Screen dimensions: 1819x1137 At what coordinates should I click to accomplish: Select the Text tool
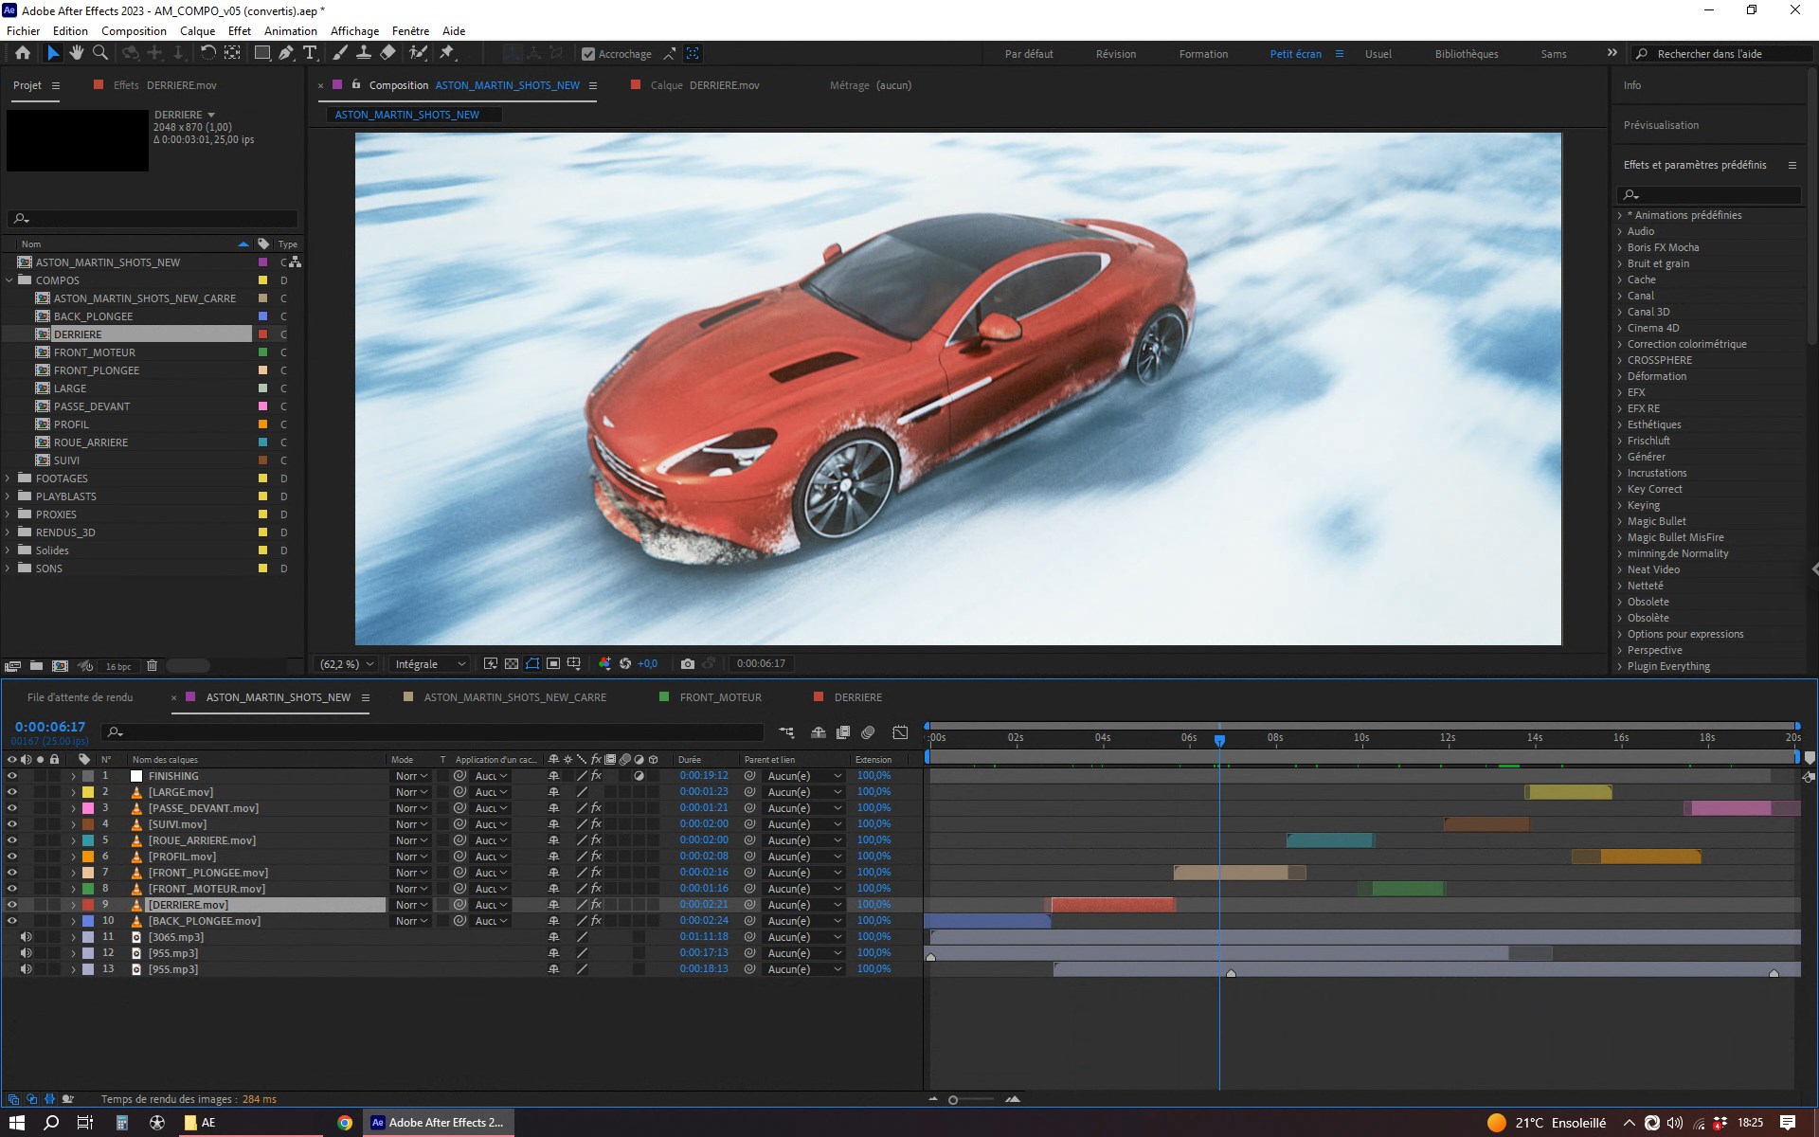click(310, 53)
